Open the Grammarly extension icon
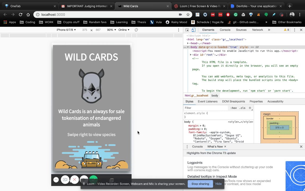305x191 pixels. click(236, 15)
